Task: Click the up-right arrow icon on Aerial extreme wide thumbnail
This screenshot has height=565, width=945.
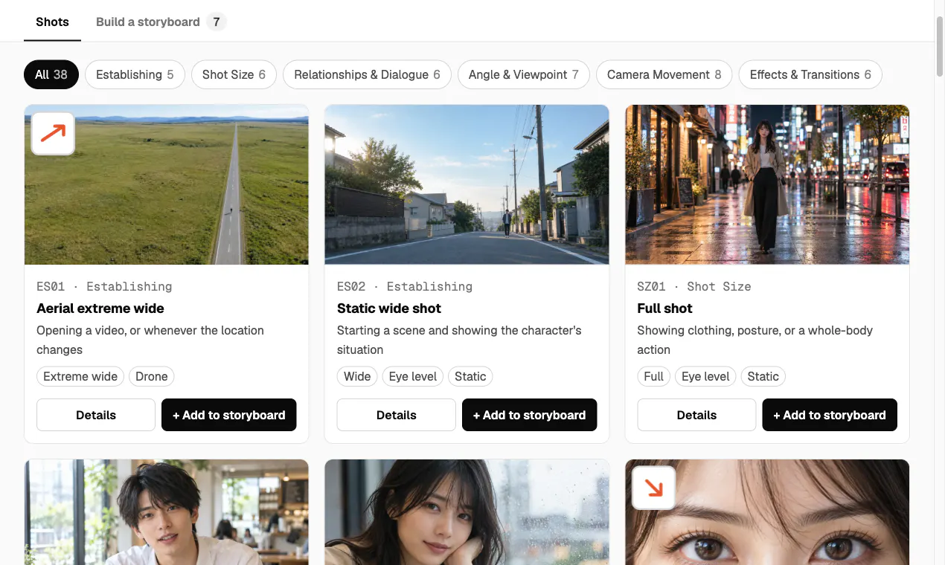Action: click(x=53, y=133)
